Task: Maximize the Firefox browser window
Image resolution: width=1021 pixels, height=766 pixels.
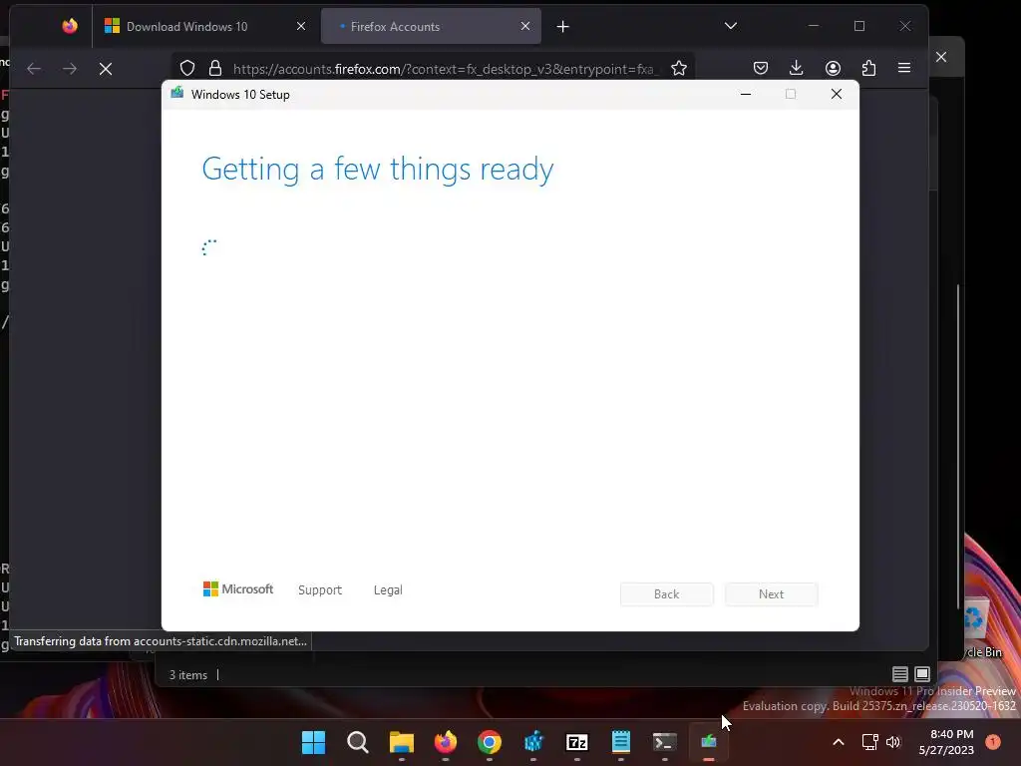Action: (859, 26)
